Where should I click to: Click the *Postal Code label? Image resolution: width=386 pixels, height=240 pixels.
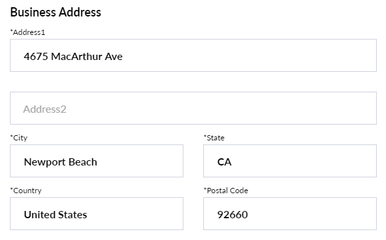pyautogui.click(x=226, y=191)
